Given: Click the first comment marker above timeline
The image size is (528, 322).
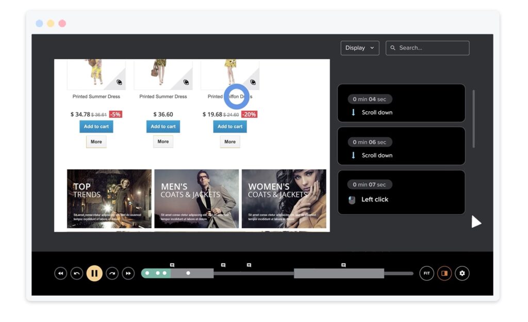Looking at the screenshot, I should pyautogui.click(x=172, y=265).
